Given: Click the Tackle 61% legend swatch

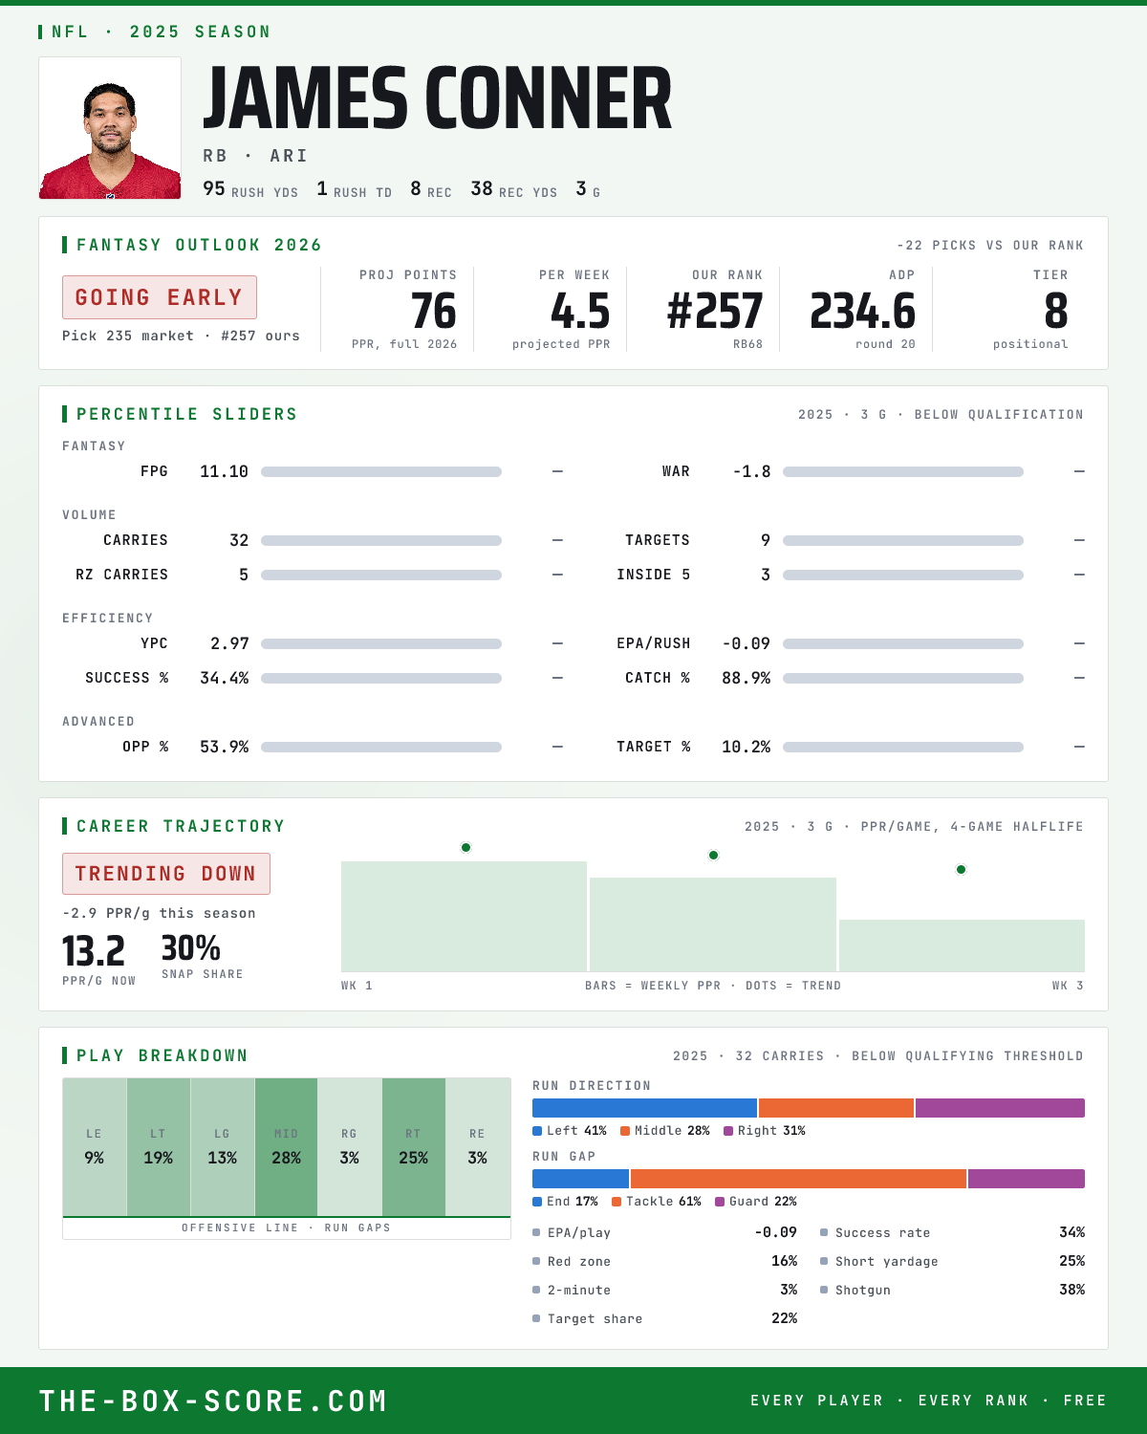Looking at the screenshot, I should click(x=617, y=1202).
